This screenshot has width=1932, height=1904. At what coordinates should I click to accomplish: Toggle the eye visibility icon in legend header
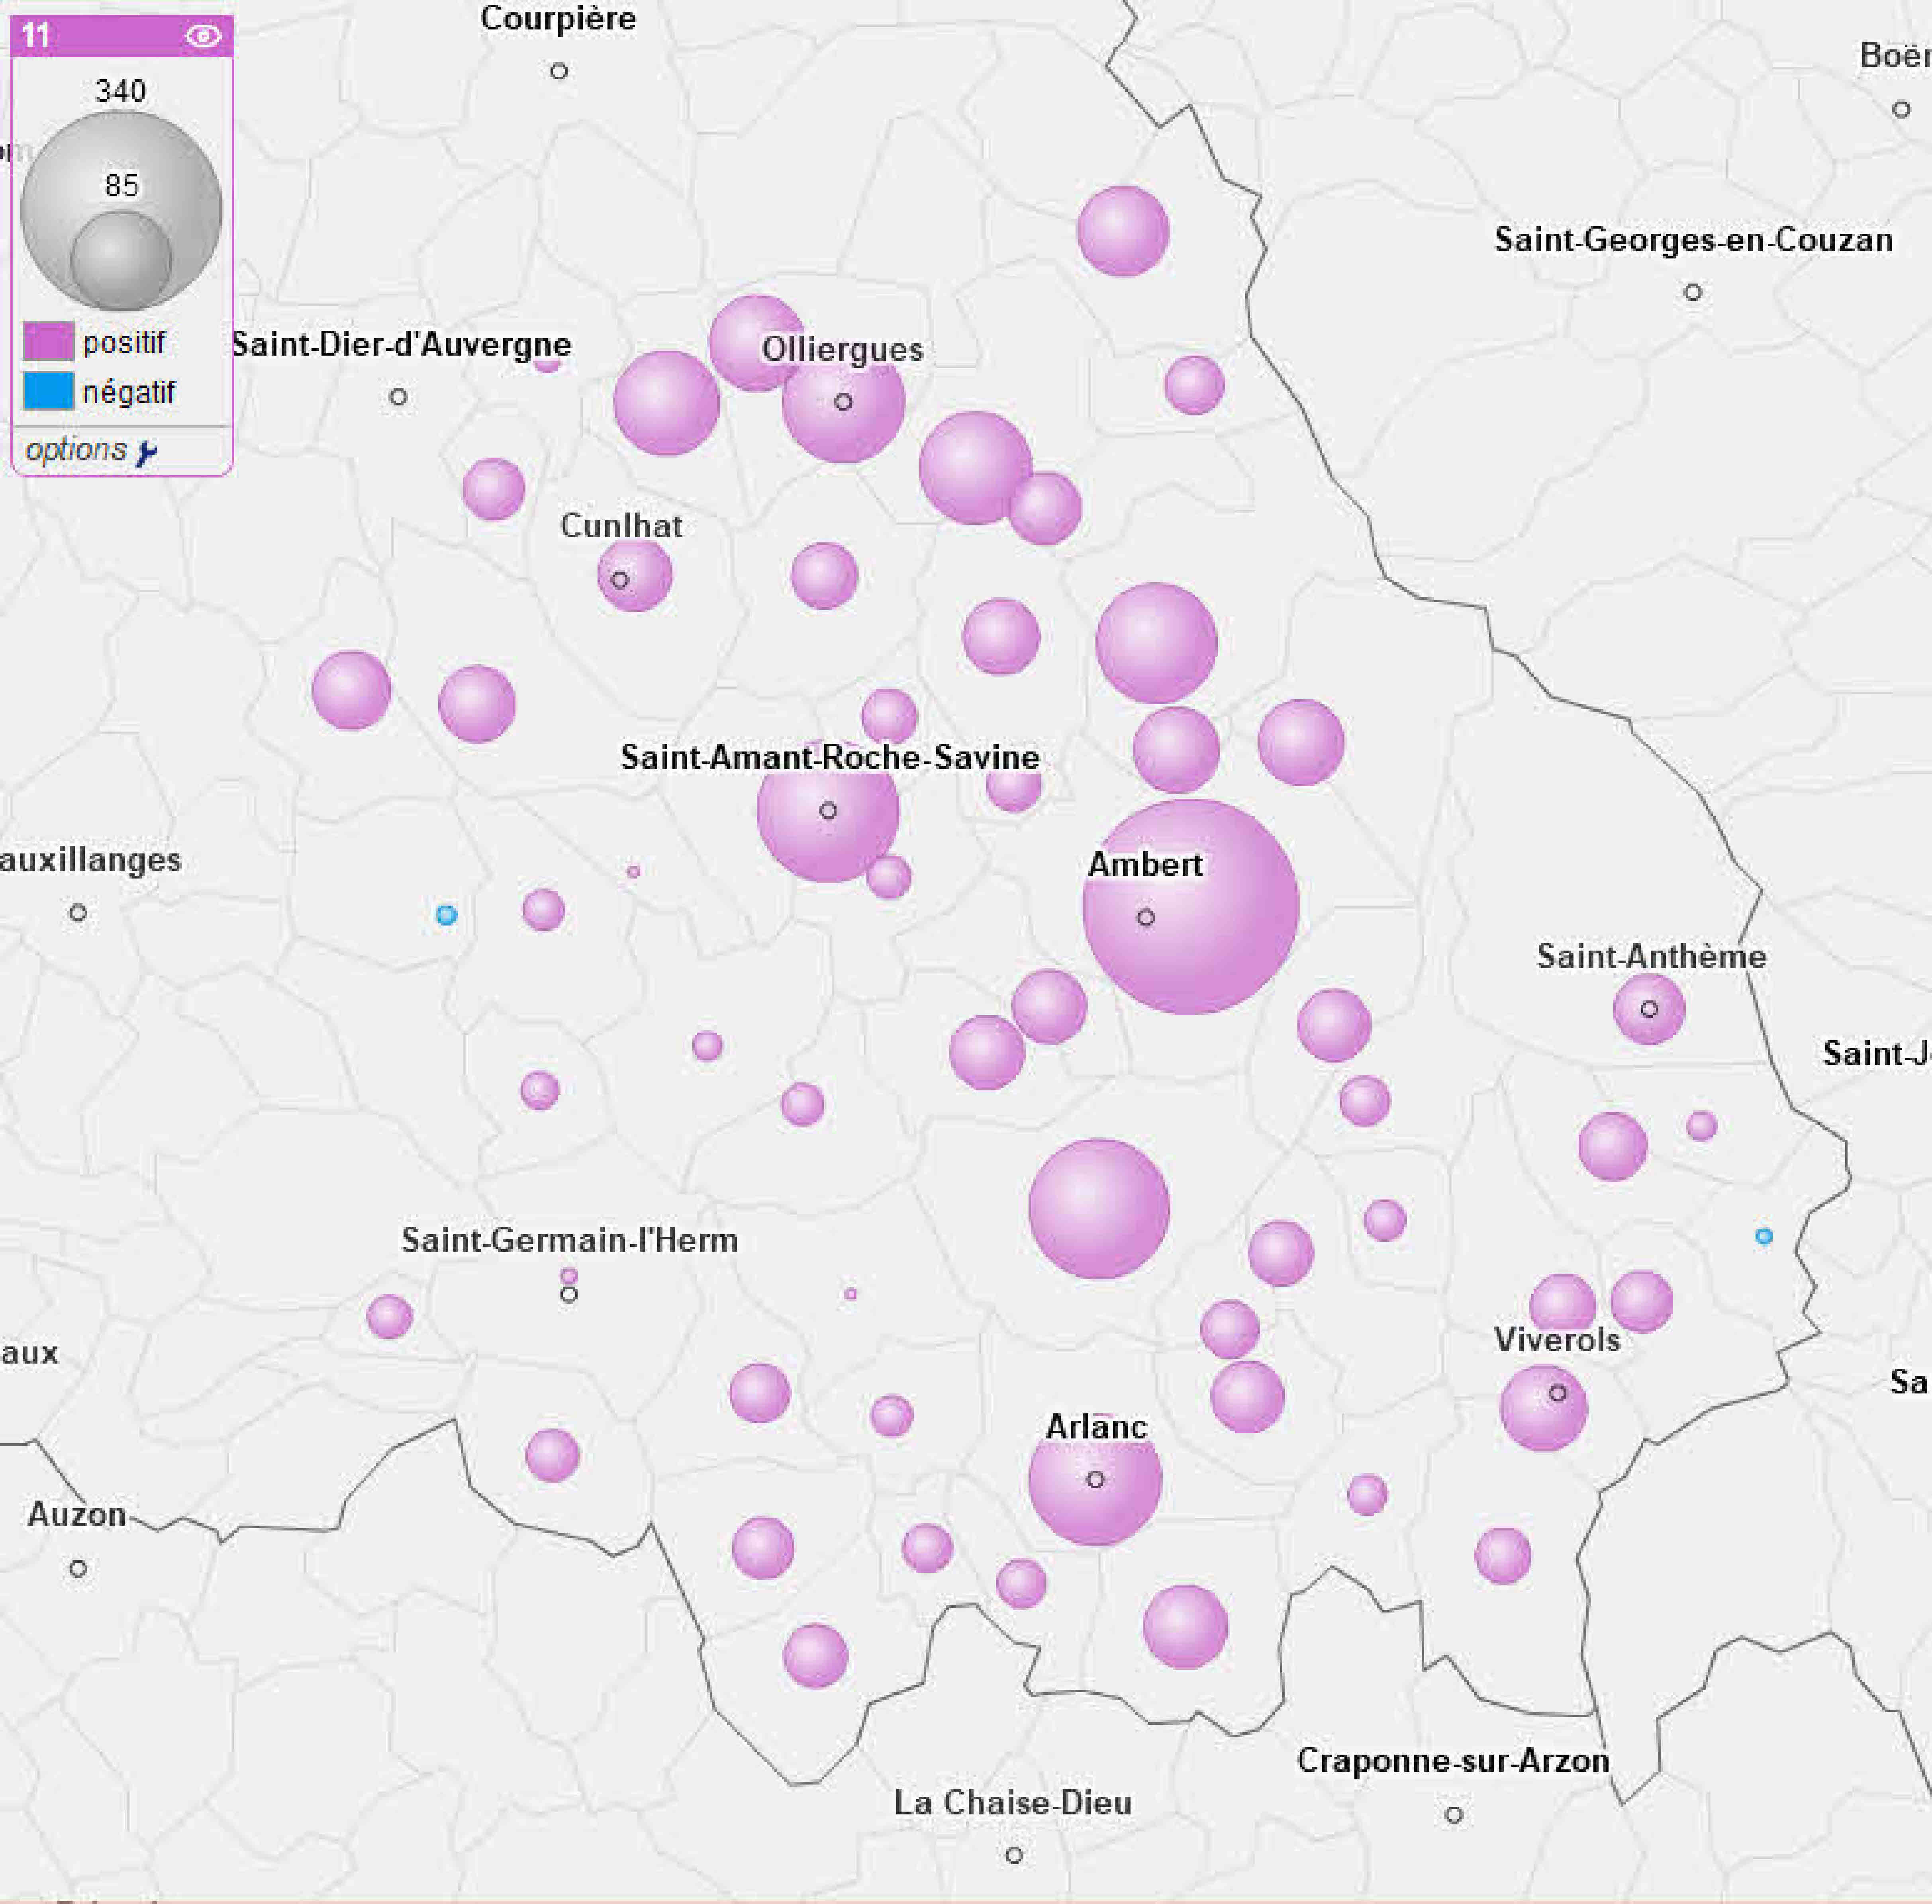tap(203, 36)
